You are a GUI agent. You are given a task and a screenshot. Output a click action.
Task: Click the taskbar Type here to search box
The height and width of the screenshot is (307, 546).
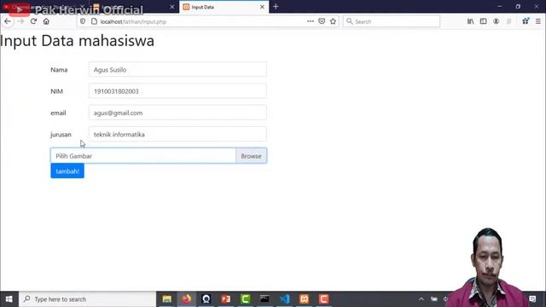pos(87,299)
